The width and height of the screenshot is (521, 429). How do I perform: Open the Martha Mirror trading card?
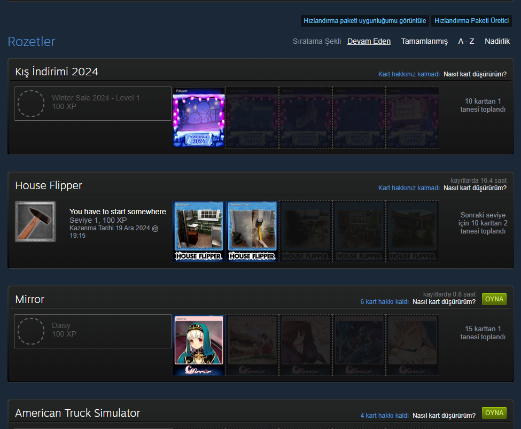click(x=199, y=345)
